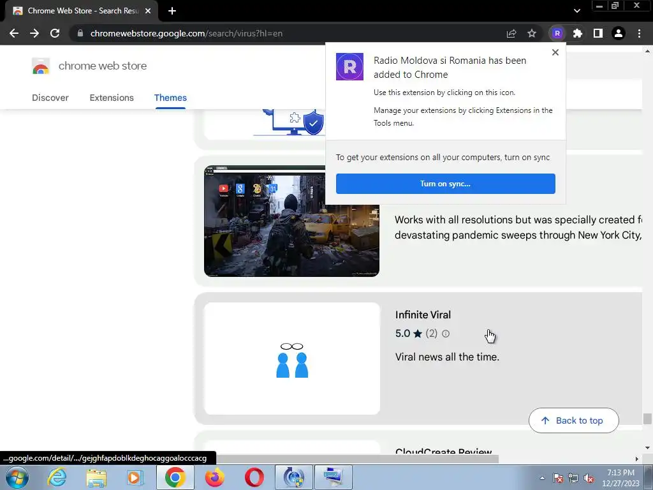Open the Infinite Viral thumbnail image
Image resolution: width=653 pixels, height=490 pixels.
point(291,359)
